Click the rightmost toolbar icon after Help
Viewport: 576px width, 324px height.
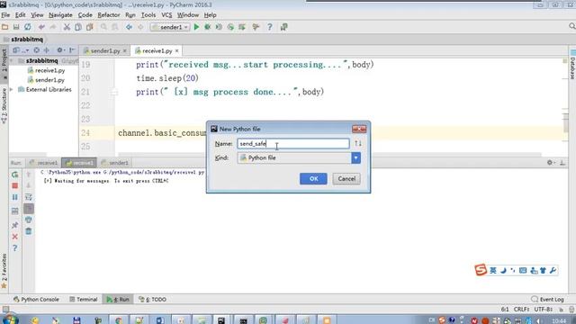(x=284, y=27)
